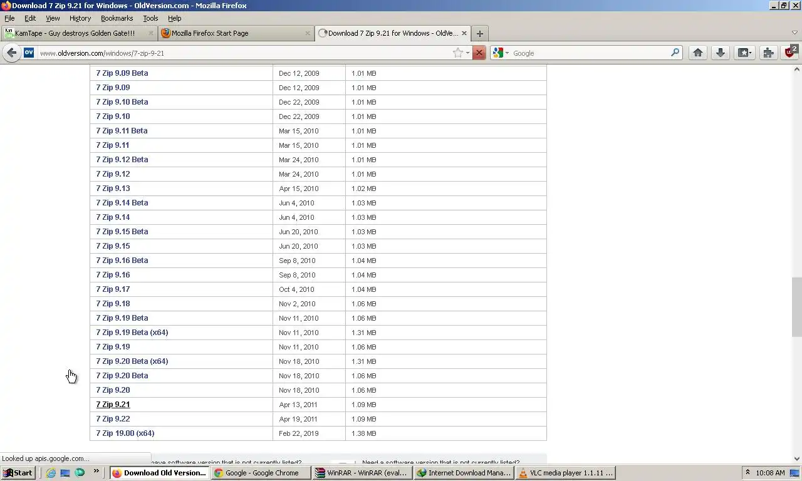Open the bookmark star dropdown arrow
802x481 pixels.
(x=467, y=53)
